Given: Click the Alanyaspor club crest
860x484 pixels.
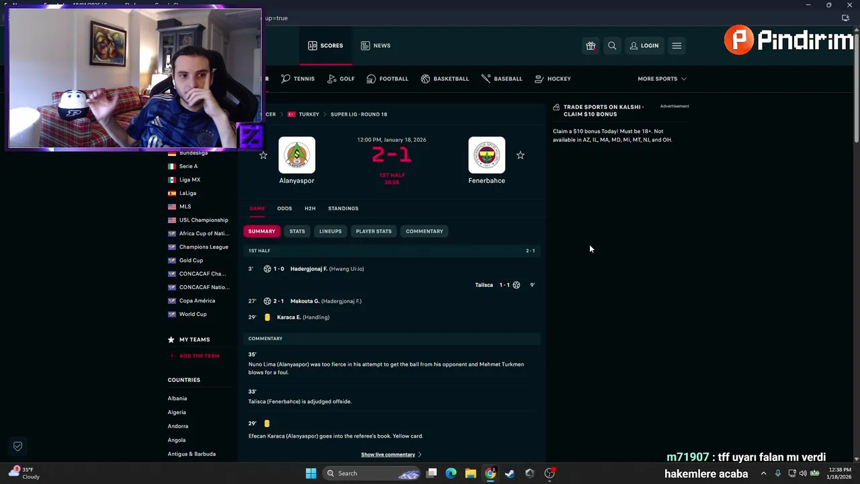Looking at the screenshot, I should coord(296,155).
